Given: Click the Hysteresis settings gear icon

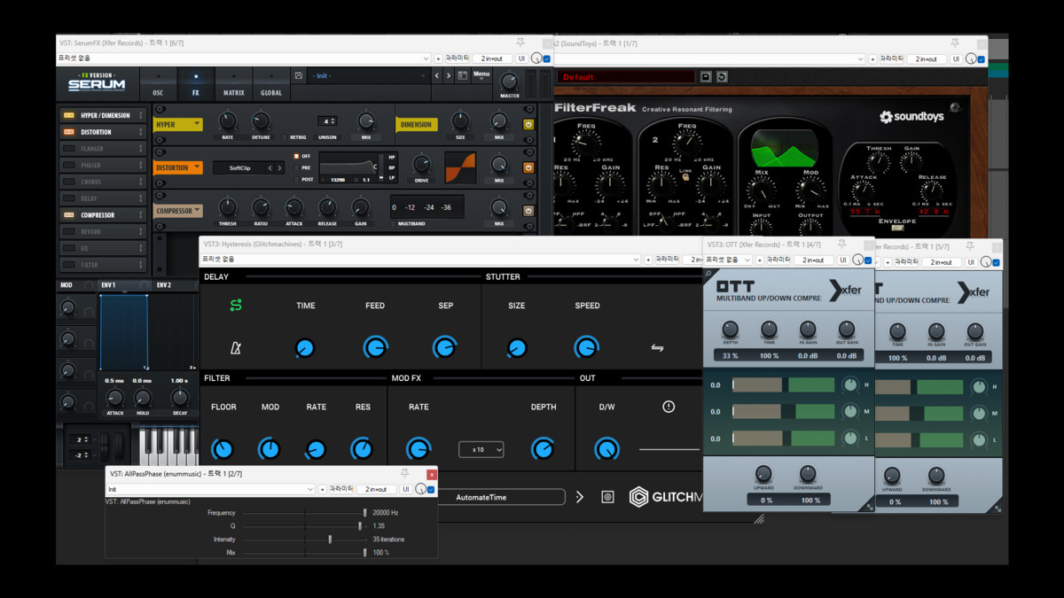Looking at the screenshot, I should pyautogui.click(x=607, y=497).
